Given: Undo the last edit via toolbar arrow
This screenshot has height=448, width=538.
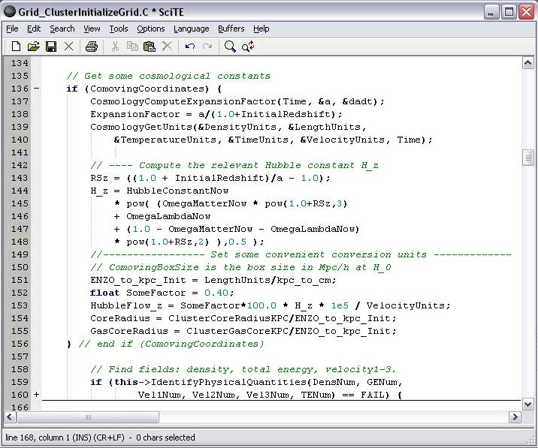Looking at the screenshot, I should (190, 47).
